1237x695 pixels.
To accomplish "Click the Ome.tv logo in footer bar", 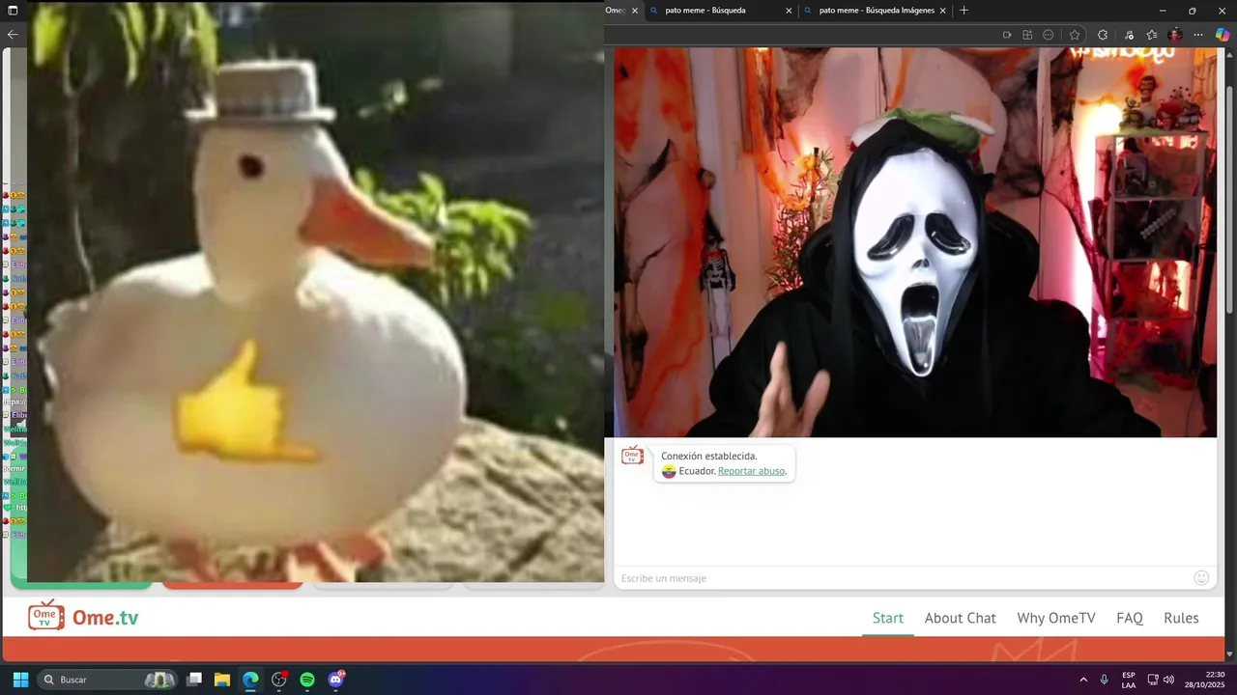I will [83, 616].
